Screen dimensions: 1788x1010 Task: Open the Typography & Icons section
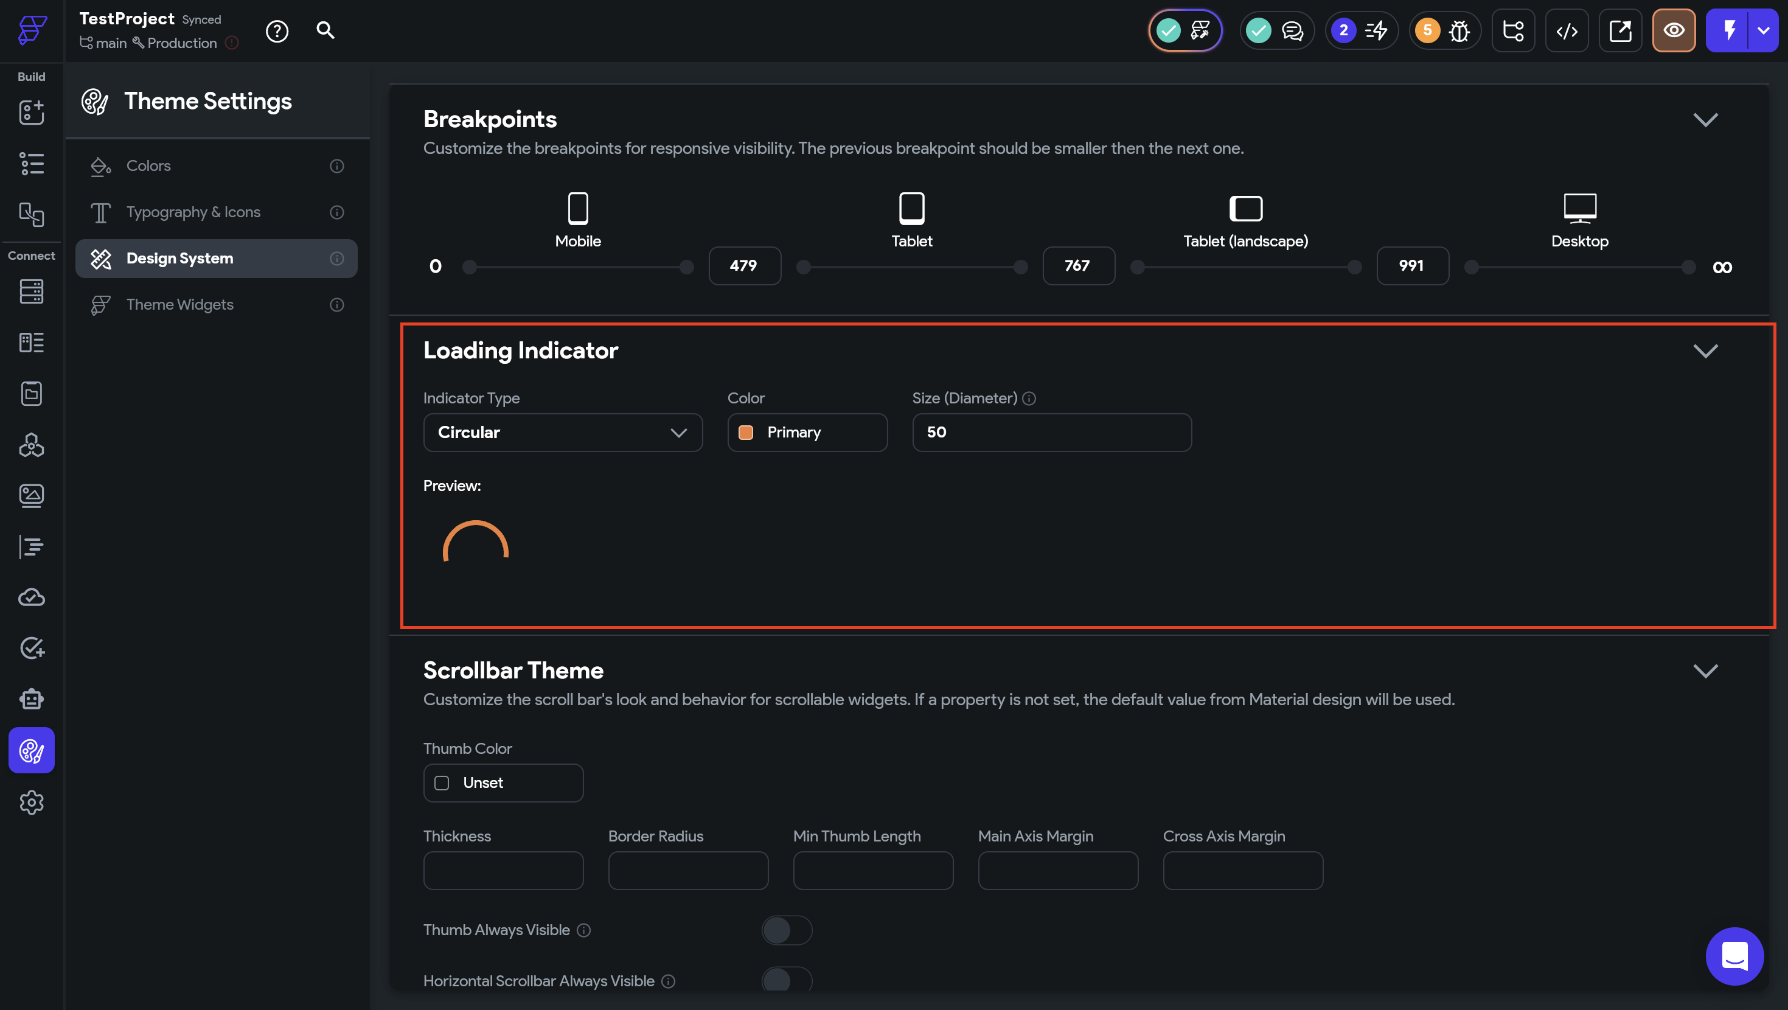pyautogui.click(x=193, y=212)
